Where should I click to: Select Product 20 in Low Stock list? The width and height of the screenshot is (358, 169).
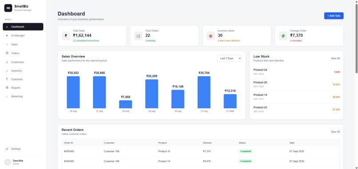[296, 84]
